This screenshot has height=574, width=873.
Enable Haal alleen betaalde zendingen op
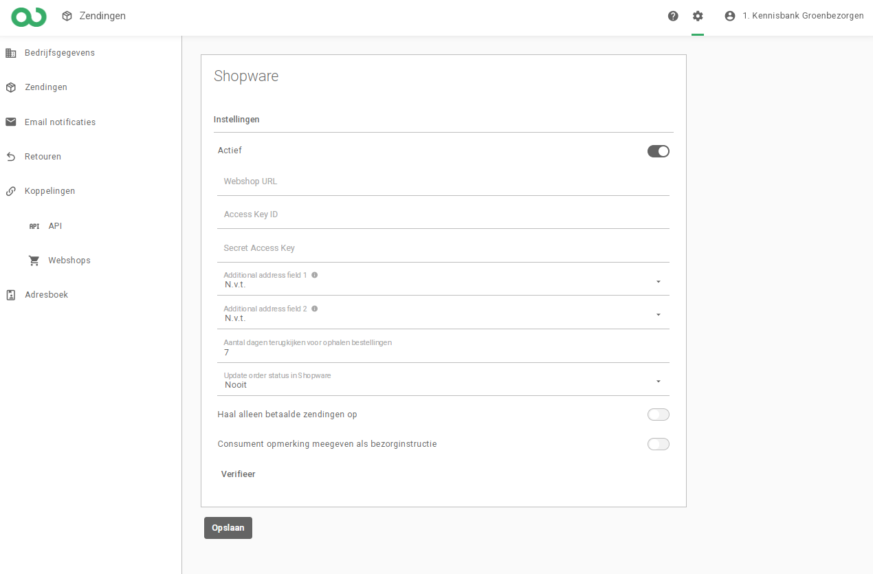[658, 415]
